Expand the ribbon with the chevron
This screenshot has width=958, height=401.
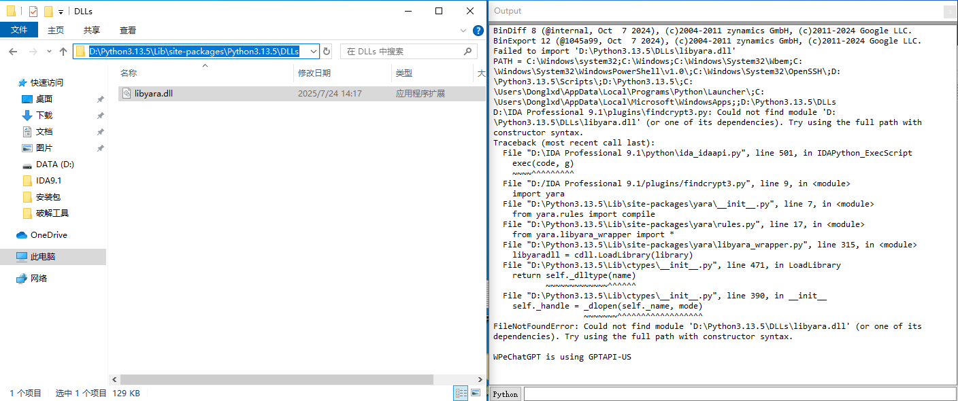[x=463, y=31]
